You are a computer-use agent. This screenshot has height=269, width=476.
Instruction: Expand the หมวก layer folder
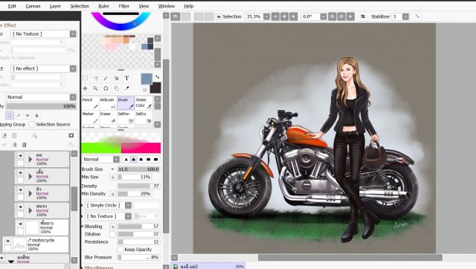(30, 210)
